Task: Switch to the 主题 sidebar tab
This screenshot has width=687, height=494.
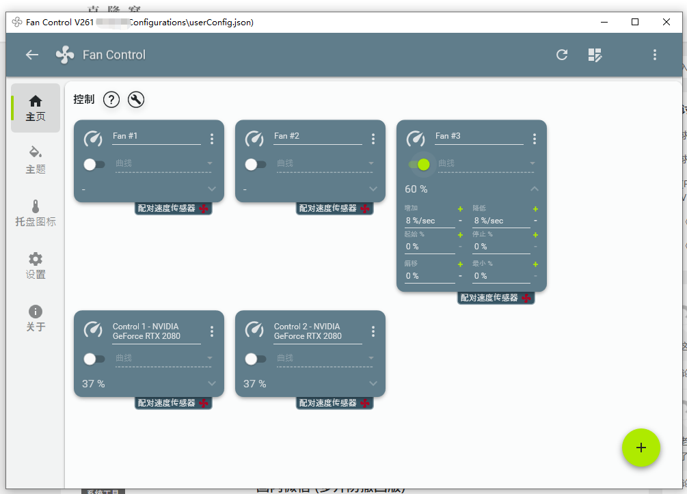Action: (x=36, y=159)
